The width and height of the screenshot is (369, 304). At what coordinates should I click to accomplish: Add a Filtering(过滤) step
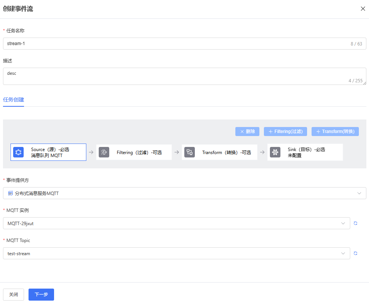(x=285, y=132)
